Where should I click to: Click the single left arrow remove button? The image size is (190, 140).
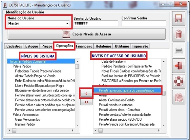[86, 93]
